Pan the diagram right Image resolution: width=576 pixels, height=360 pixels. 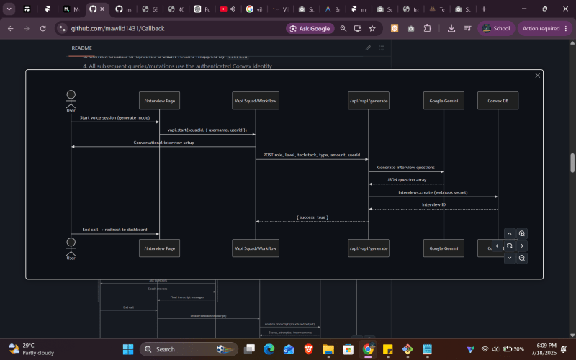point(521,246)
